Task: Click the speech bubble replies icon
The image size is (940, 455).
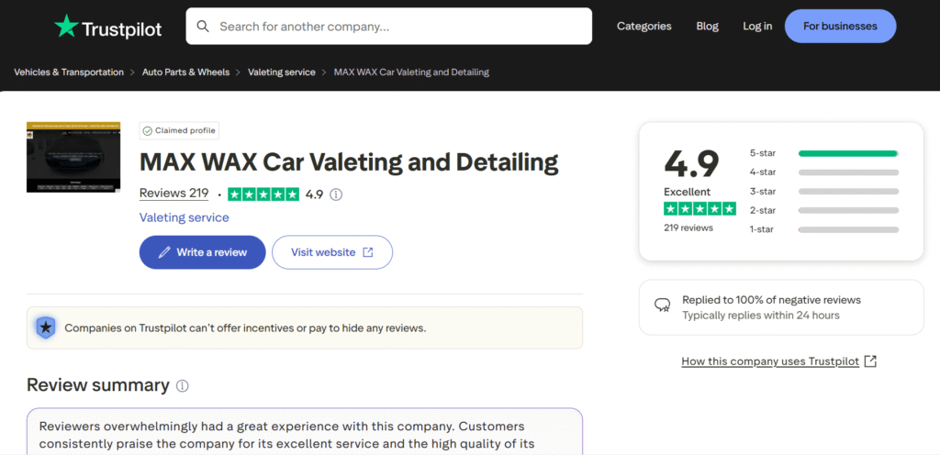Action: (662, 305)
